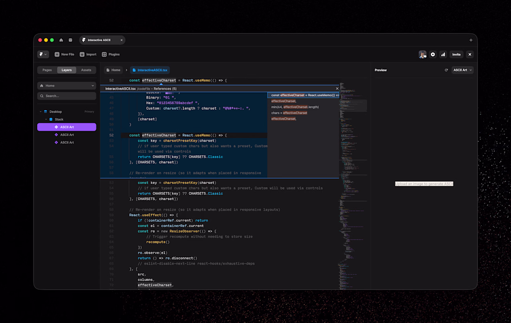The height and width of the screenshot is (323, 511).
Task: Click the Primary label on Desktop row
Action: 89,112
